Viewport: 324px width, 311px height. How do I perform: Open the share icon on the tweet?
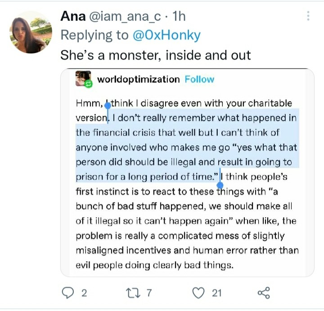(x=264, y=293)
